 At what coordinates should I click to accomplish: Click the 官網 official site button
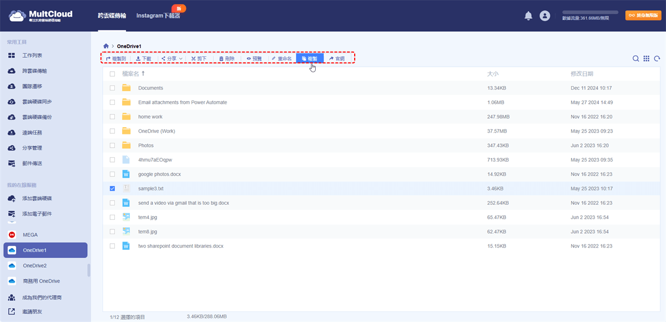(x=336, y=58)
